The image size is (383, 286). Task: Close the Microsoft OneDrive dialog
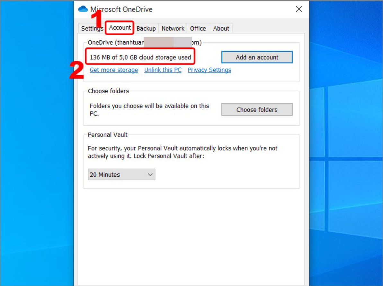[299, 9]
